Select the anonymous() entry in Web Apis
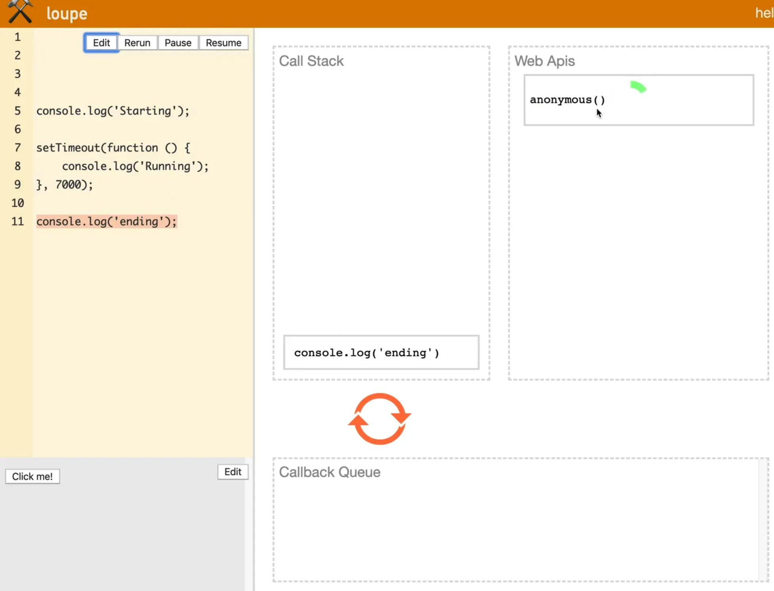This screenshot has height=591, width=774. click(x=567, y=100)
